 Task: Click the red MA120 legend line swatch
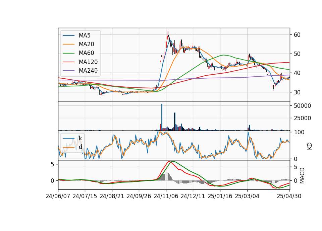[68, 62]
